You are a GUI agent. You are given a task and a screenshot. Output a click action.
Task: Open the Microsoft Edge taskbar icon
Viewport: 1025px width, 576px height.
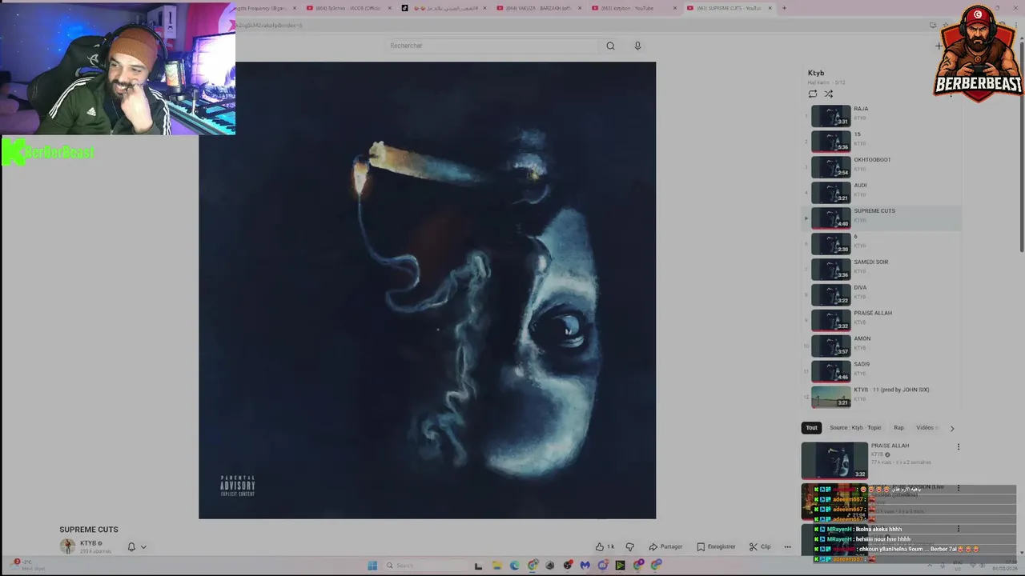514,566
